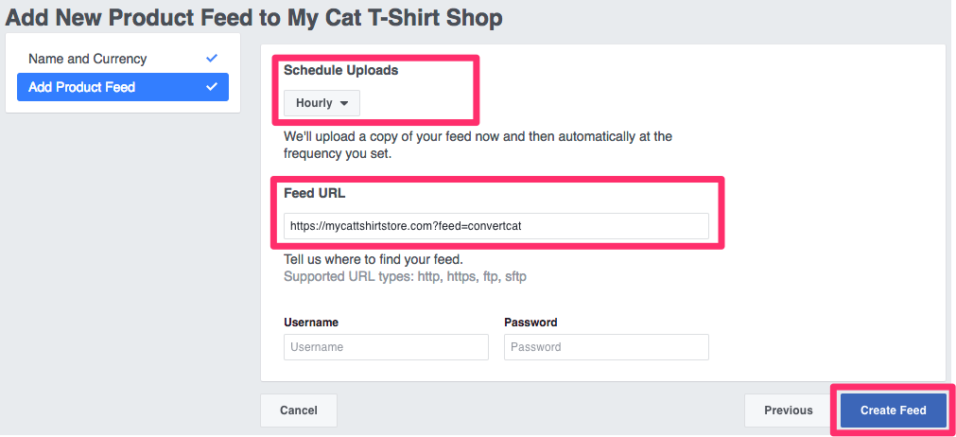The image size is (956, 437).
Task: Click the checkmark beside Name and Currency
Action: 212,59
